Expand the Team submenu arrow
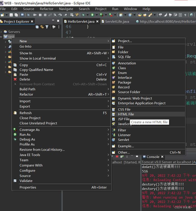Image resolution: width=196 pixels, height=211 pixels. tap(108, 160)
